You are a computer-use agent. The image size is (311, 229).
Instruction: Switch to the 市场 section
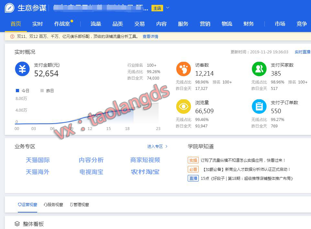pos(280,24)
